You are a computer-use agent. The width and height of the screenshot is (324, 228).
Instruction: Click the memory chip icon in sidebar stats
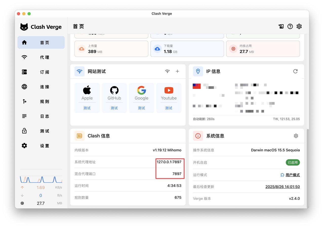(x=22, y=203)
